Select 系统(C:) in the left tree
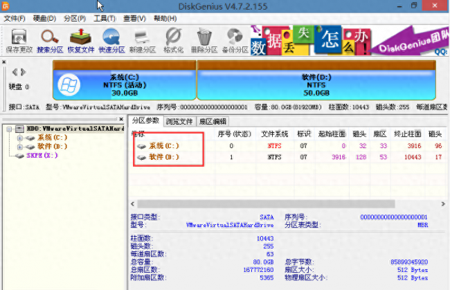The width and height of the screenshot is (450, 290). point(52,138)
